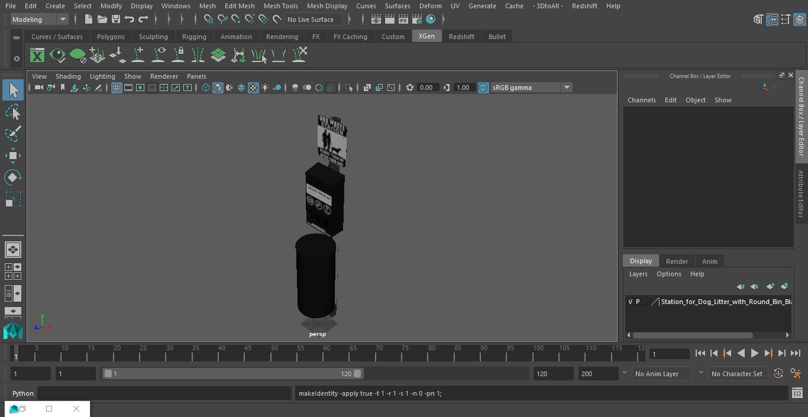Open scene folder icon
808x417 pixels.
click(x=102, y=20)
